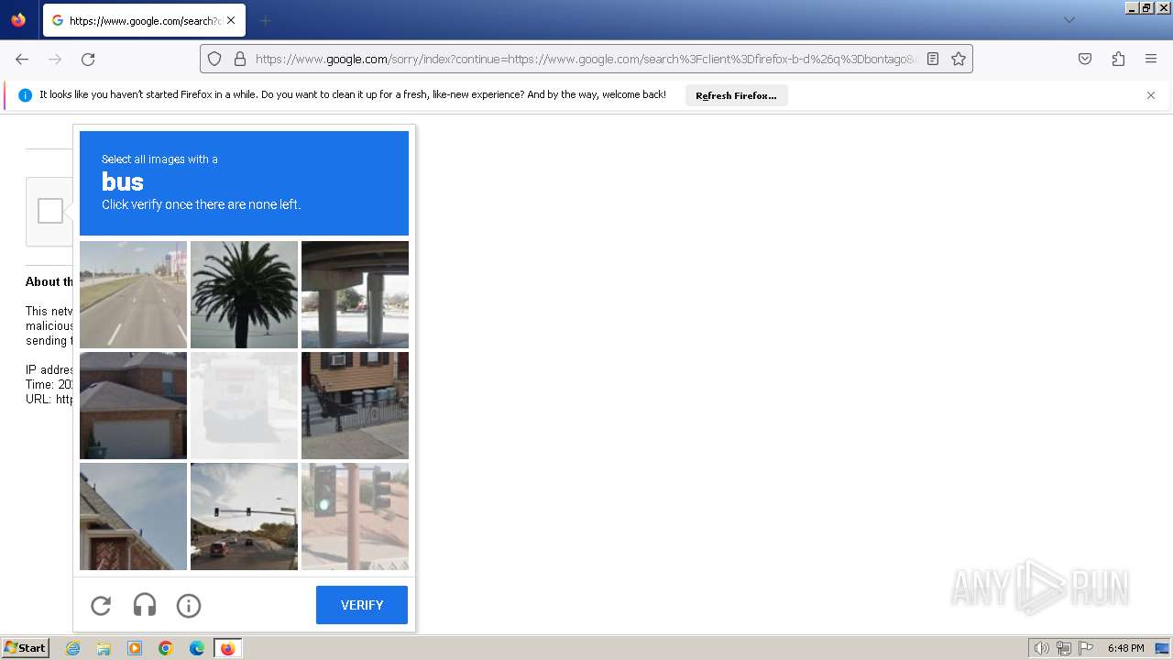Open the Action Center flag icon
The width and height of the screenshot is (1173, 660).
coord(1087,648)
